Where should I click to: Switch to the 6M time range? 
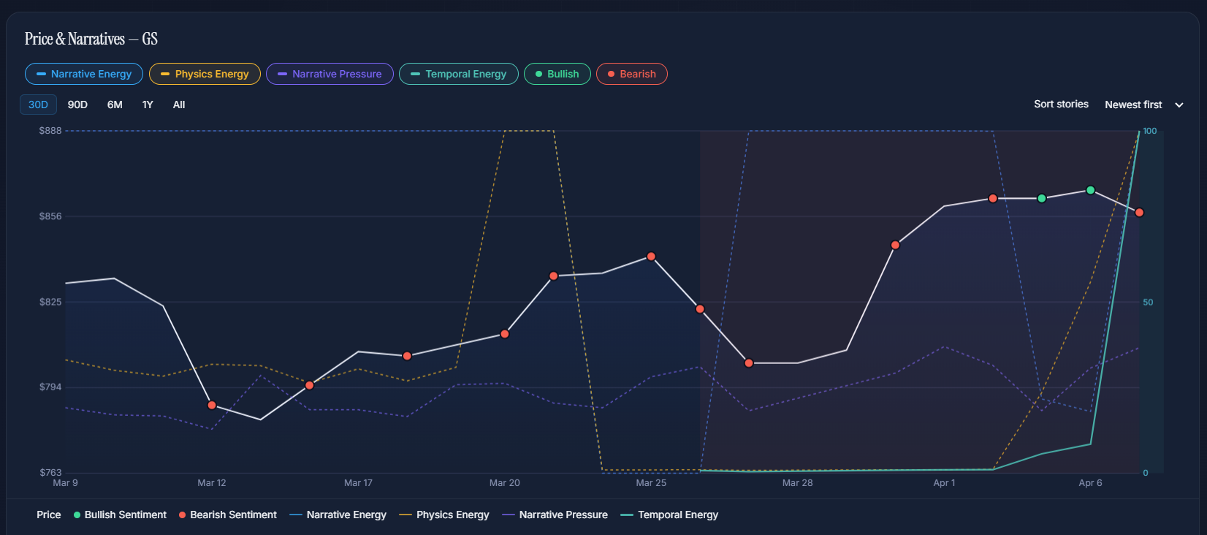coord(115,105)
